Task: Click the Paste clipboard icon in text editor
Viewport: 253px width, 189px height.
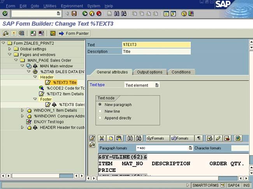Action: [119, 138]
